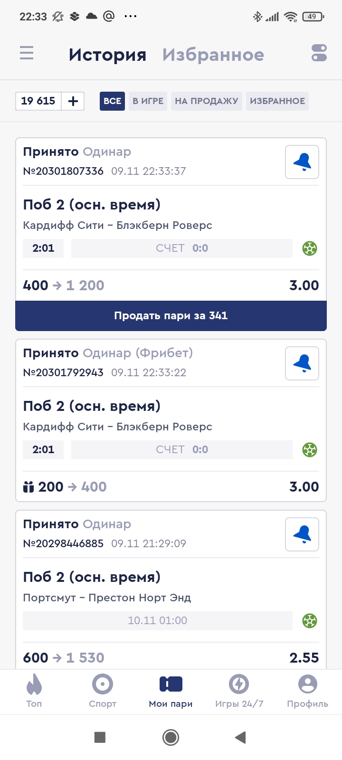Open Игры 24/7 from bottom navigation
The height and width of the screenshot is (760, 342).
[239, 691]
